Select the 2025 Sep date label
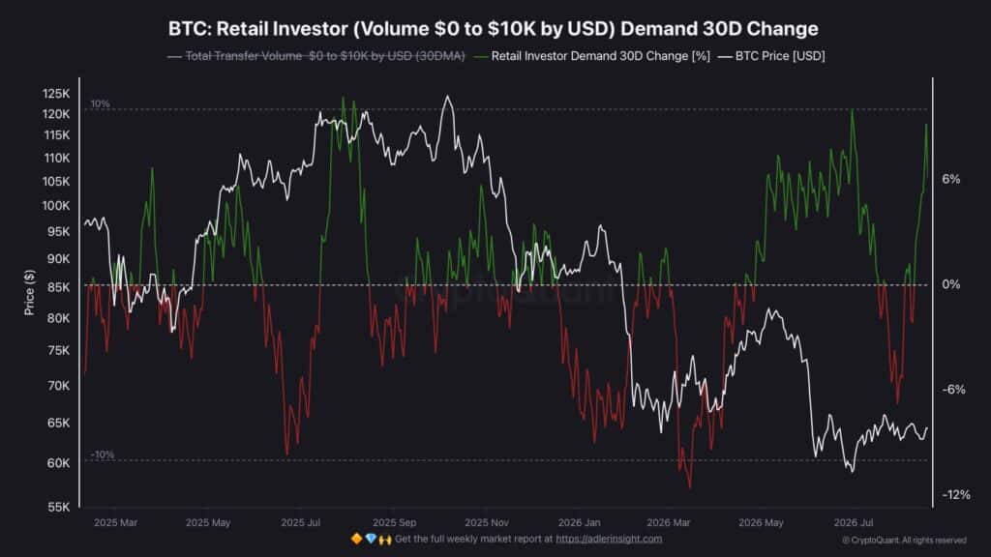Image resolution: width=991 pixels, height=557 pixels. pos(395,523)
